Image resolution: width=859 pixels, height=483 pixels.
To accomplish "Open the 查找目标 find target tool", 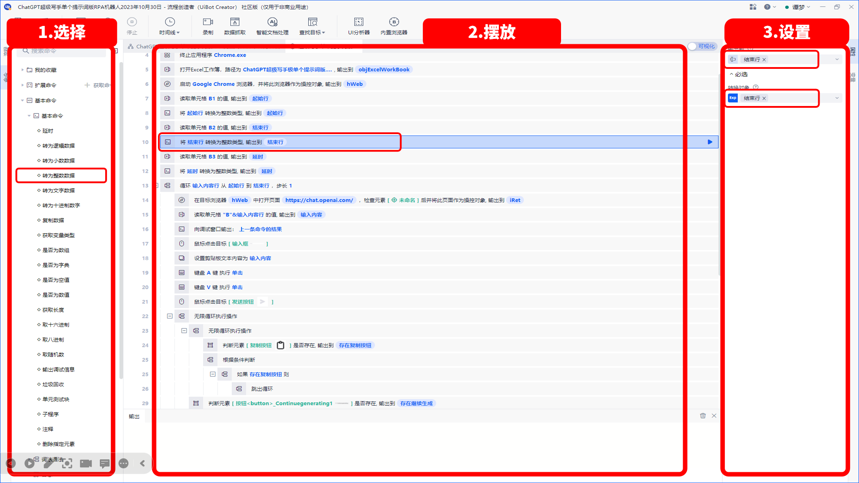I will 312,26.
